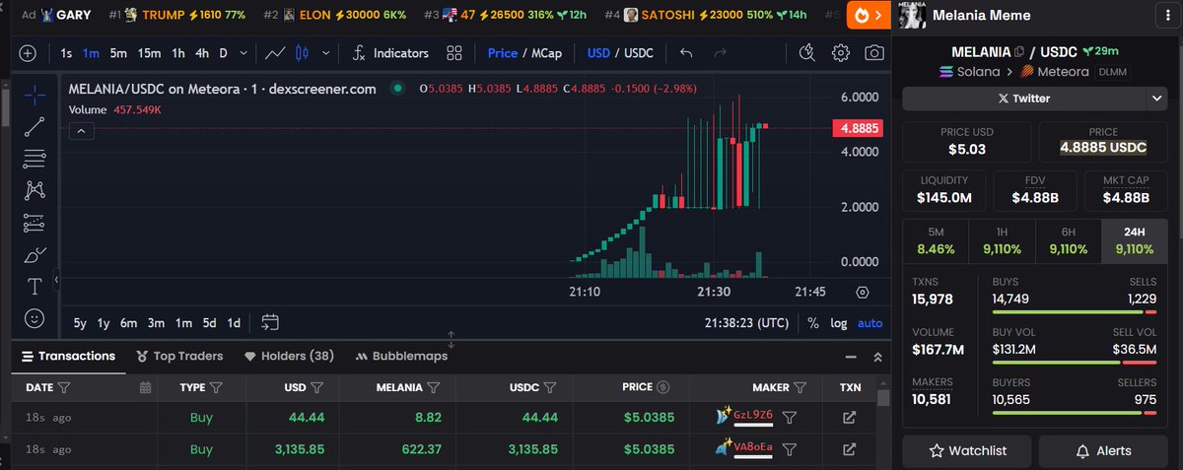Redo the last chart action
This screenshot has height=470, width=1183.
point(720,53)
